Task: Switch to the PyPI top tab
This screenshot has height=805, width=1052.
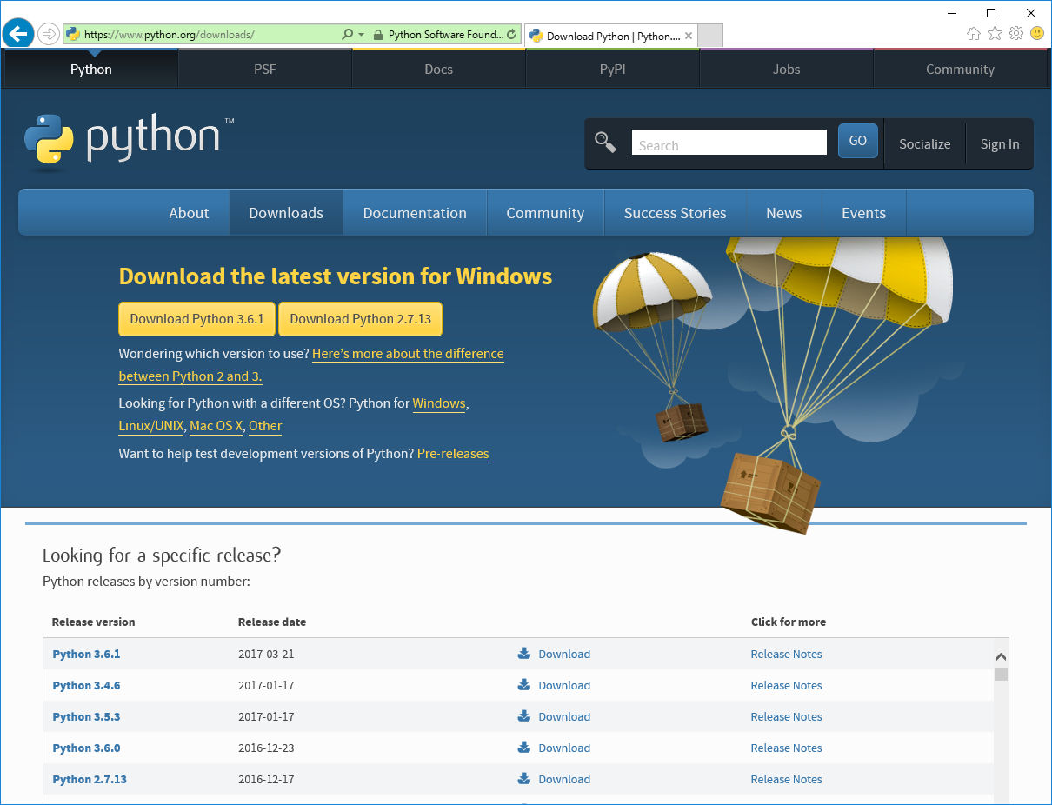Action: point(612,70)
